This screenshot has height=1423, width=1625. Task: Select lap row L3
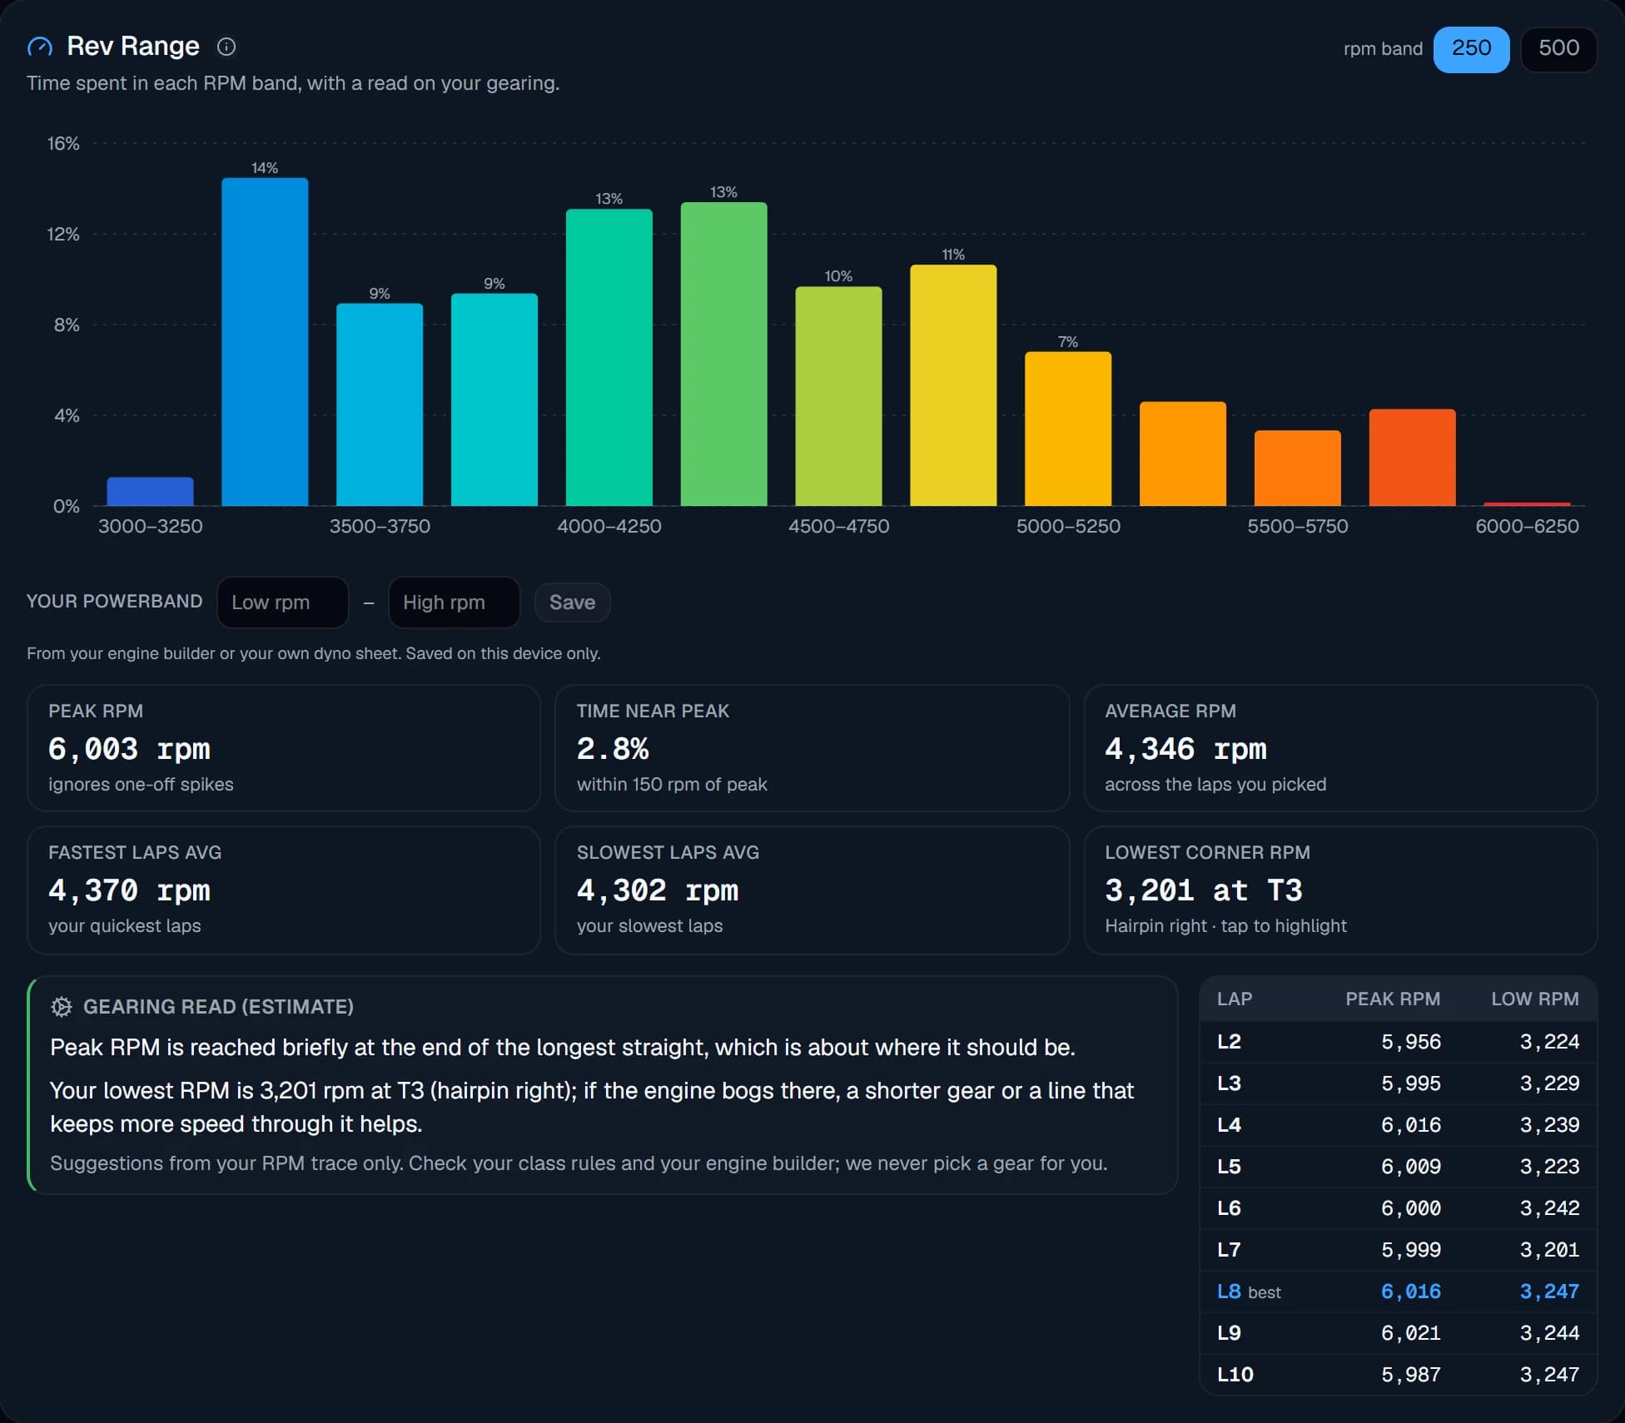pyautogui.click(x=1398, y=1083)
